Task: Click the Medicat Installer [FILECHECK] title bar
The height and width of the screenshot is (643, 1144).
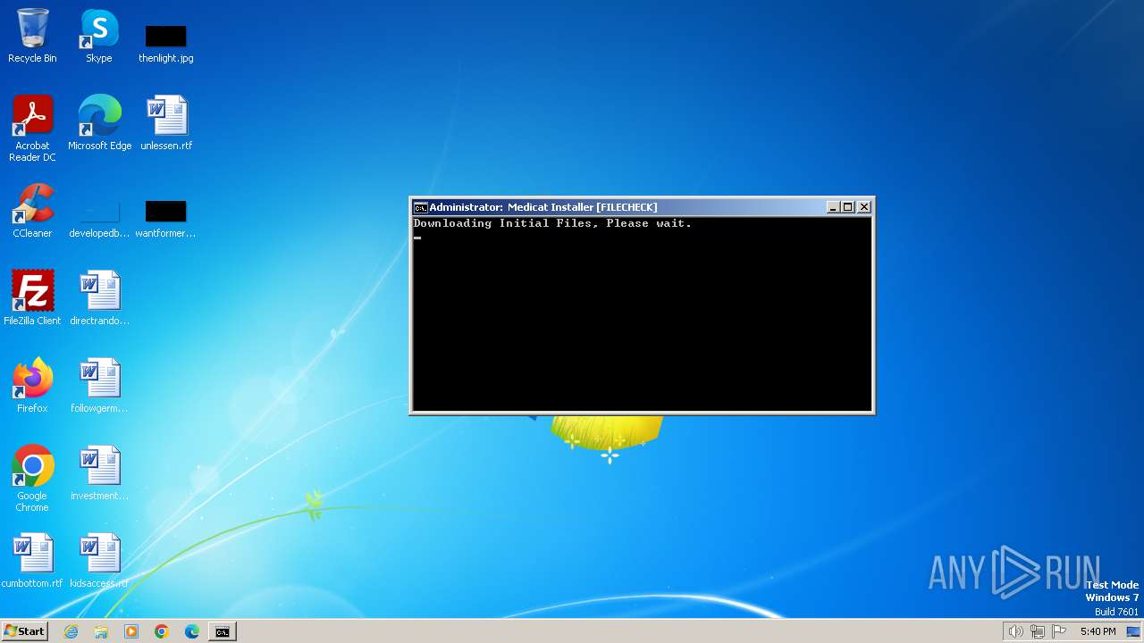Action: (642, 207)
